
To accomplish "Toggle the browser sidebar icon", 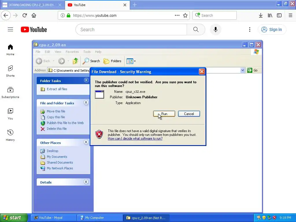I will 279,16.
